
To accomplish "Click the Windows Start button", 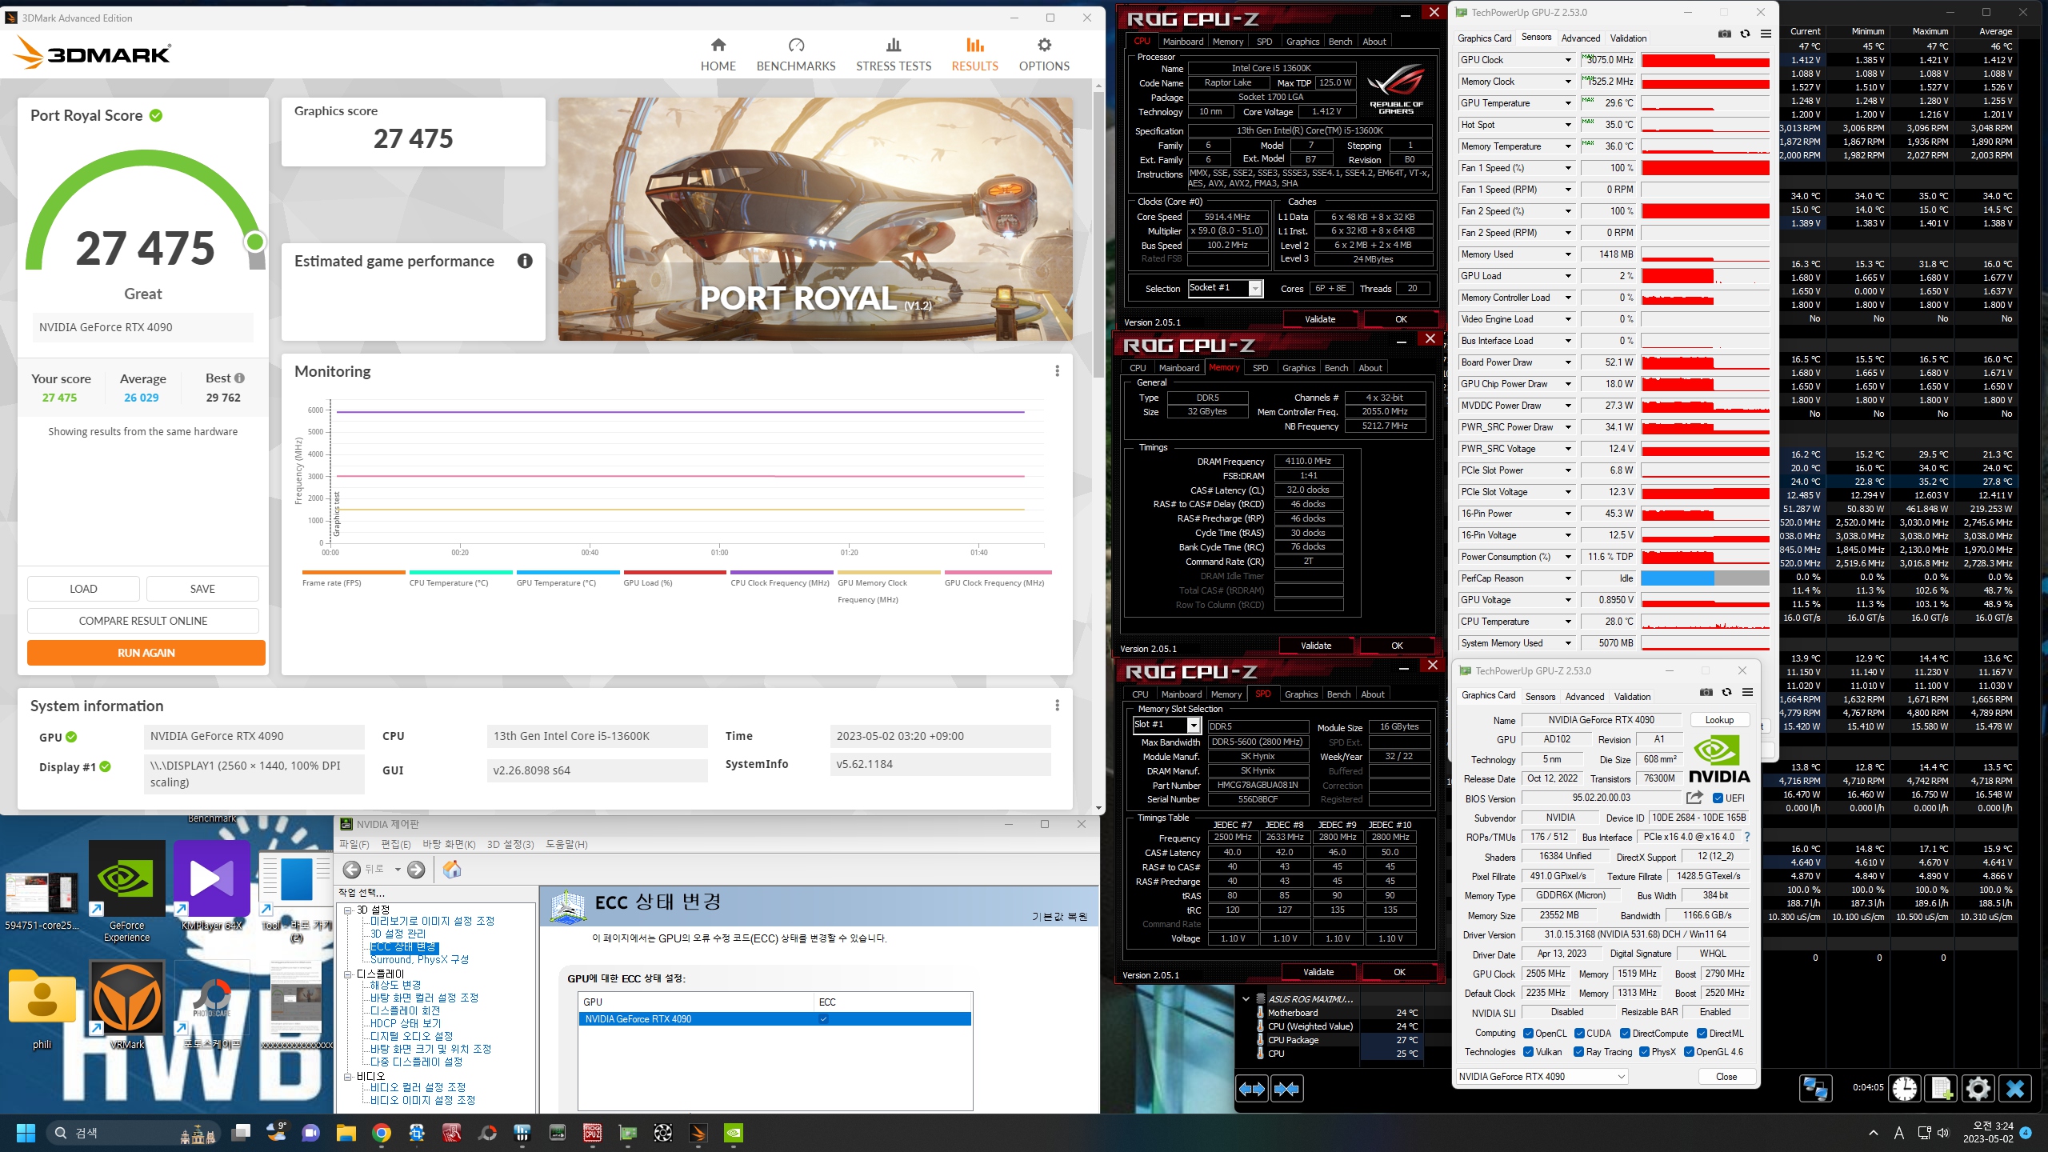I will (x=26, y=1133).
